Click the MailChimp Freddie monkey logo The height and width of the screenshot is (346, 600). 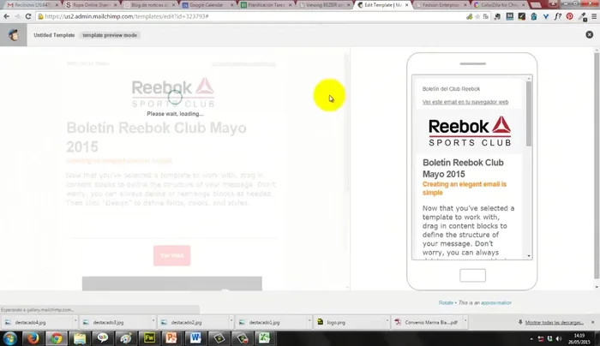pos(14,35)
